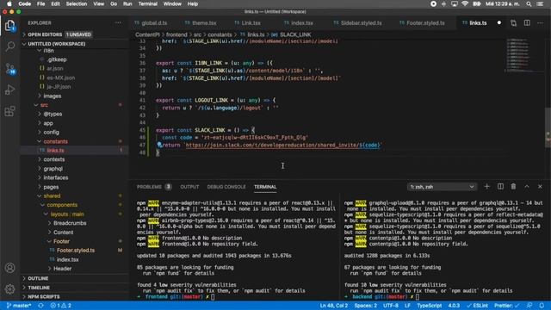Viewport: 551px width, 310px height.
Task: Click the TypeScript language mode in the status bar
Action: pyautogui.click(x=429, y=306)
